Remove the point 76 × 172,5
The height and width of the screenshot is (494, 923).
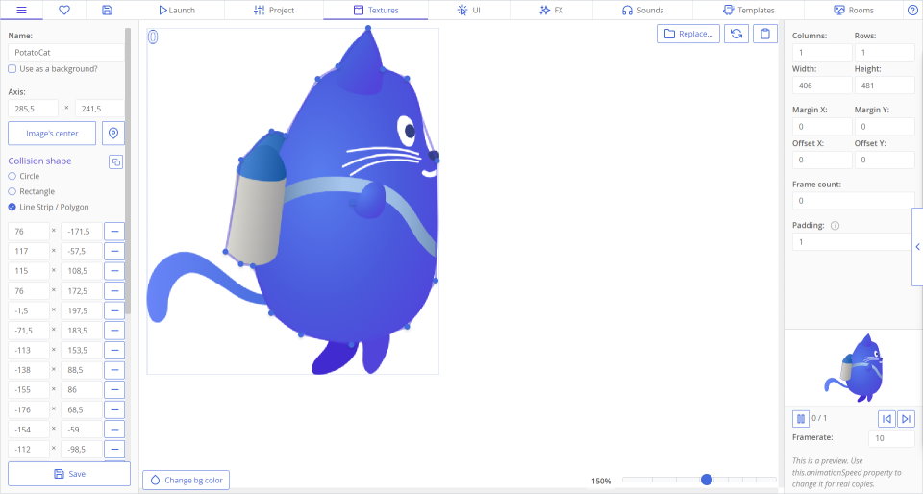(x=114, y=290)
